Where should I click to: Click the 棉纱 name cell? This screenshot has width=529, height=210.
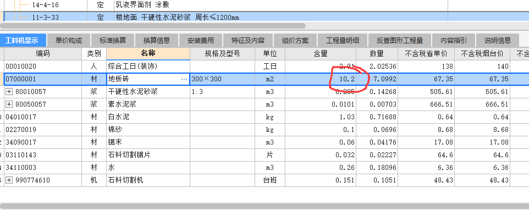[148, 130]
